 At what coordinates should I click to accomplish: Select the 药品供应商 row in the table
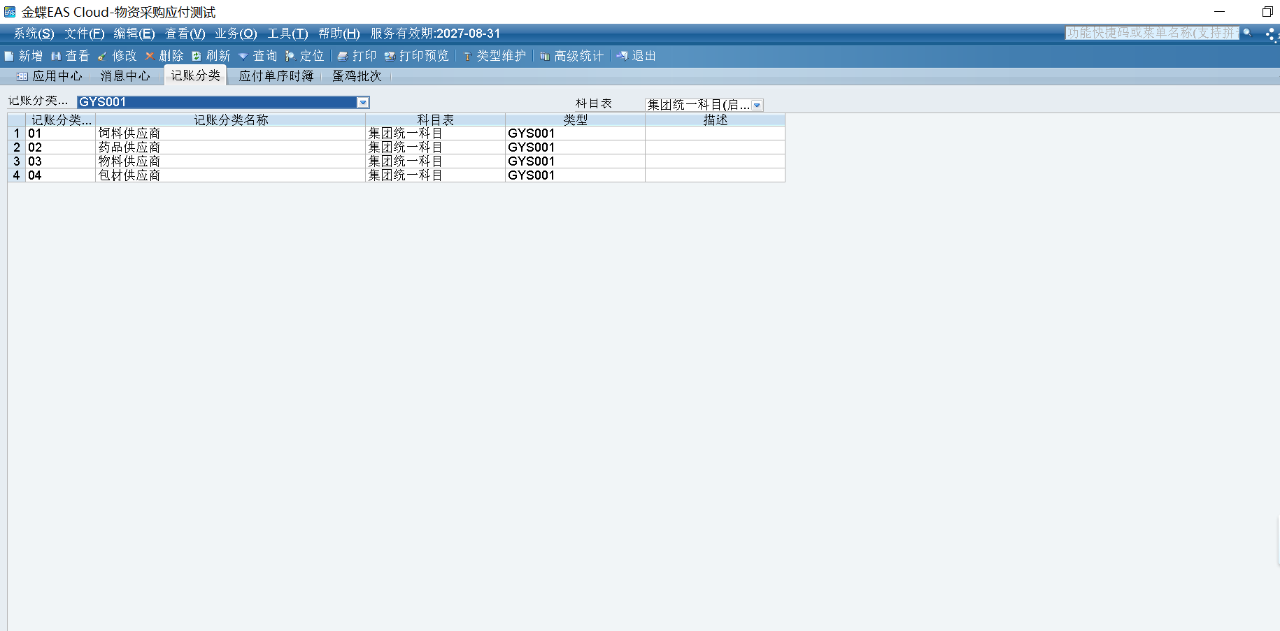tap(129, 147)
